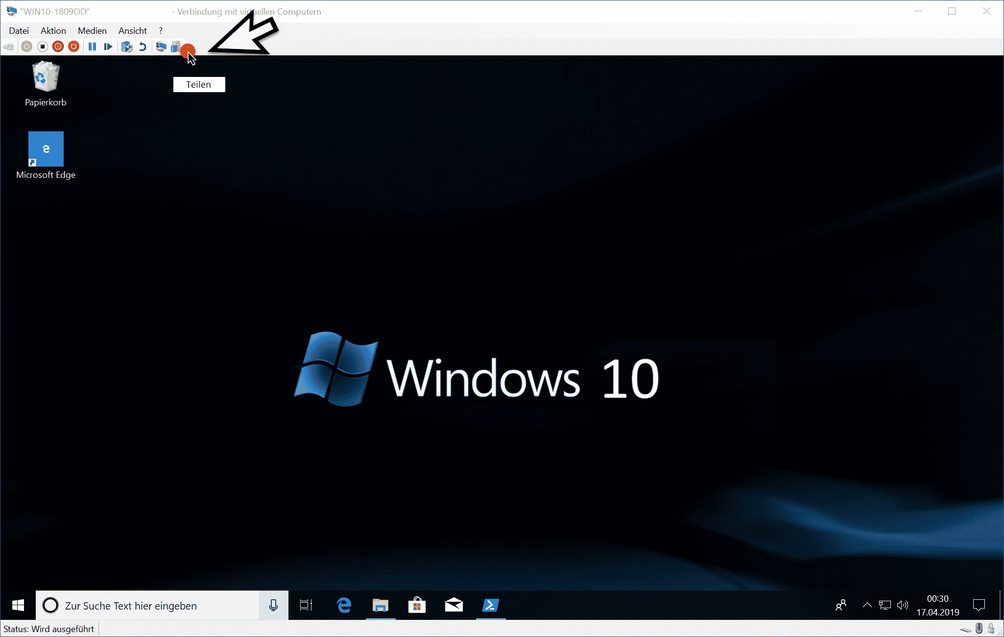
Task: Click the 'Status: Wird ausgeführt' text
Action: coord(48,629)
